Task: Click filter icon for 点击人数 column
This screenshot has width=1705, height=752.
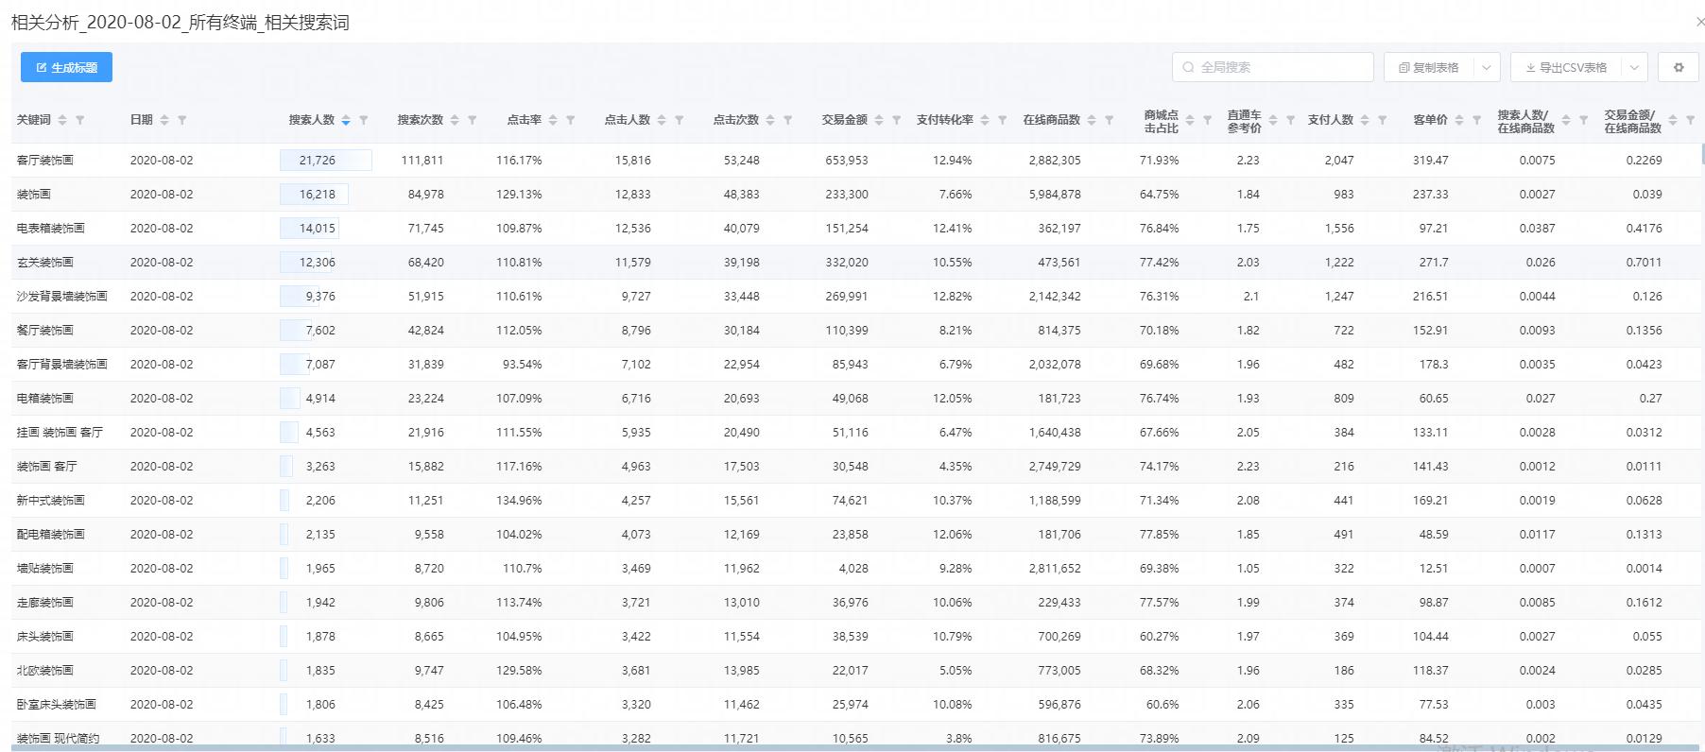Action: (680, 120)
